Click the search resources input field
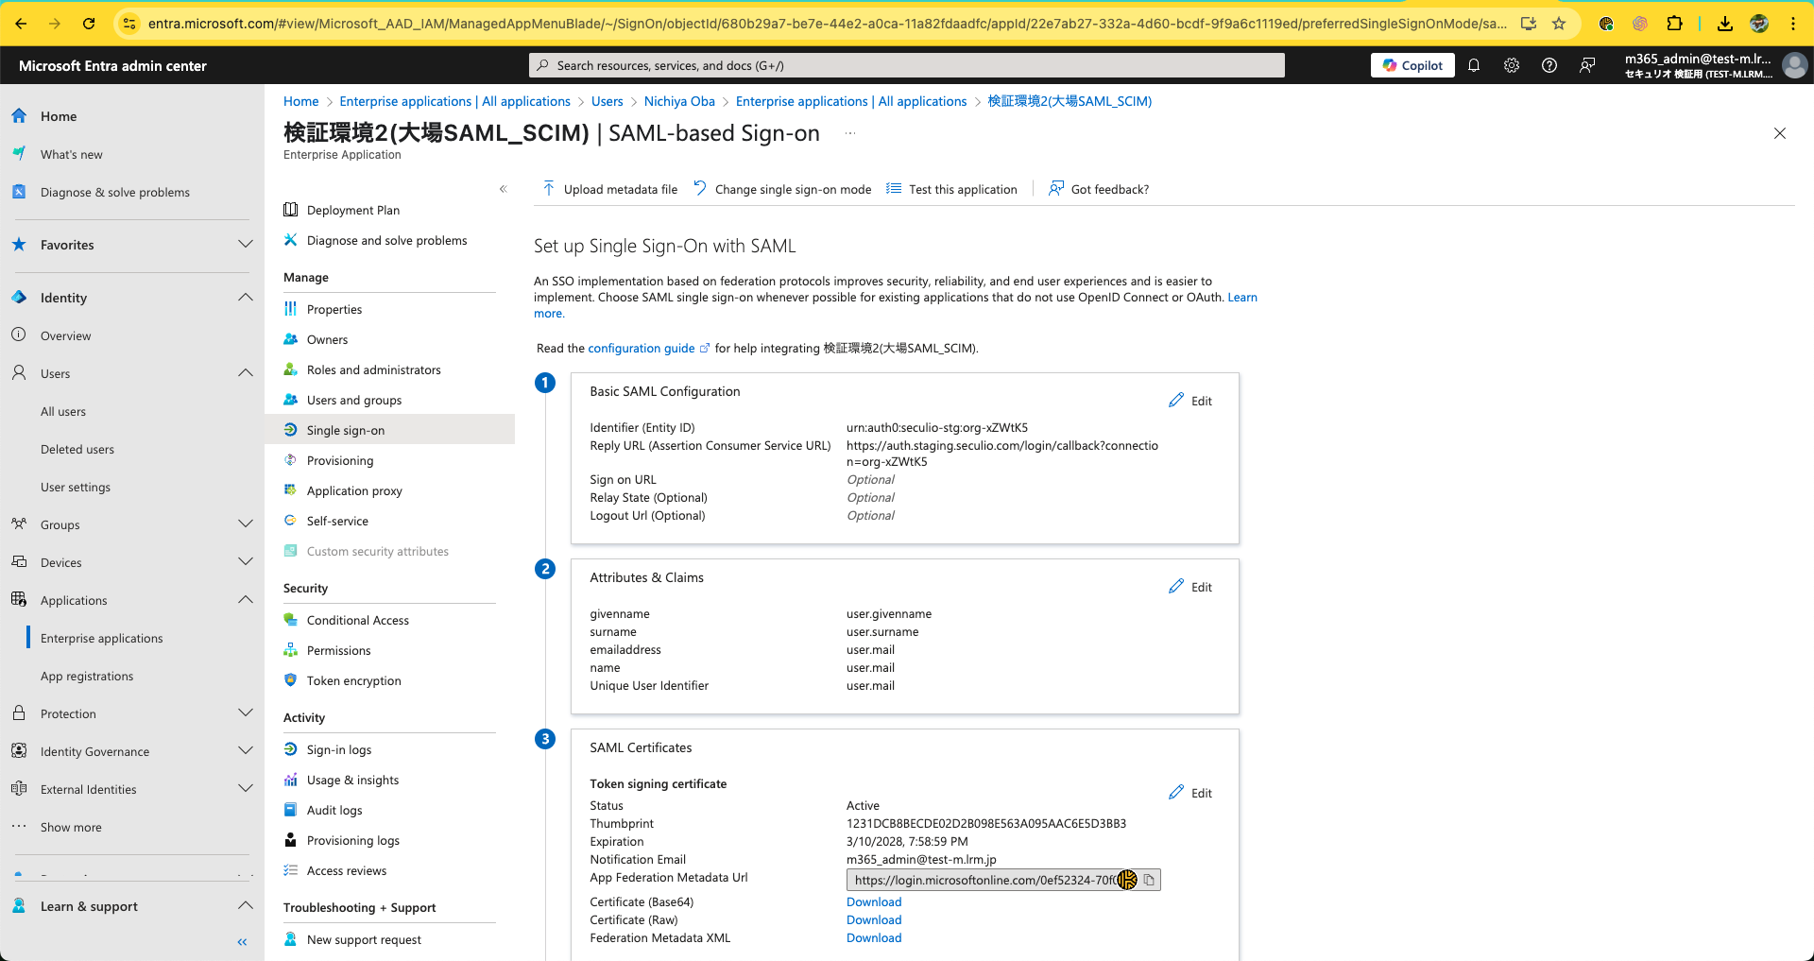Image resolution: width=1814 pixels, height=961 pixels. pyautogui.click(x=907, y=65)
